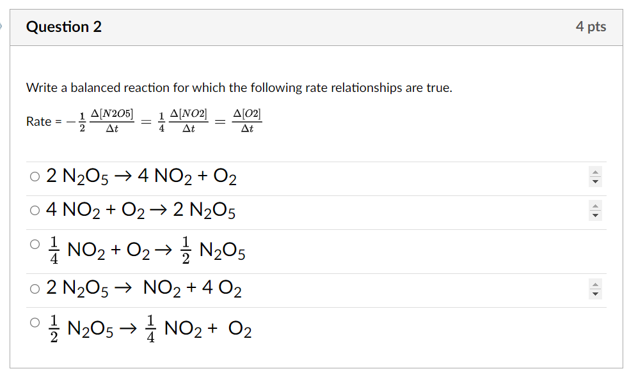Image resolution: width=629 pixels, height=378 pixels.
Task: Click the down arrow beside 4 NO2 + O2 → 2 N2O5
Action: [595, 215]
